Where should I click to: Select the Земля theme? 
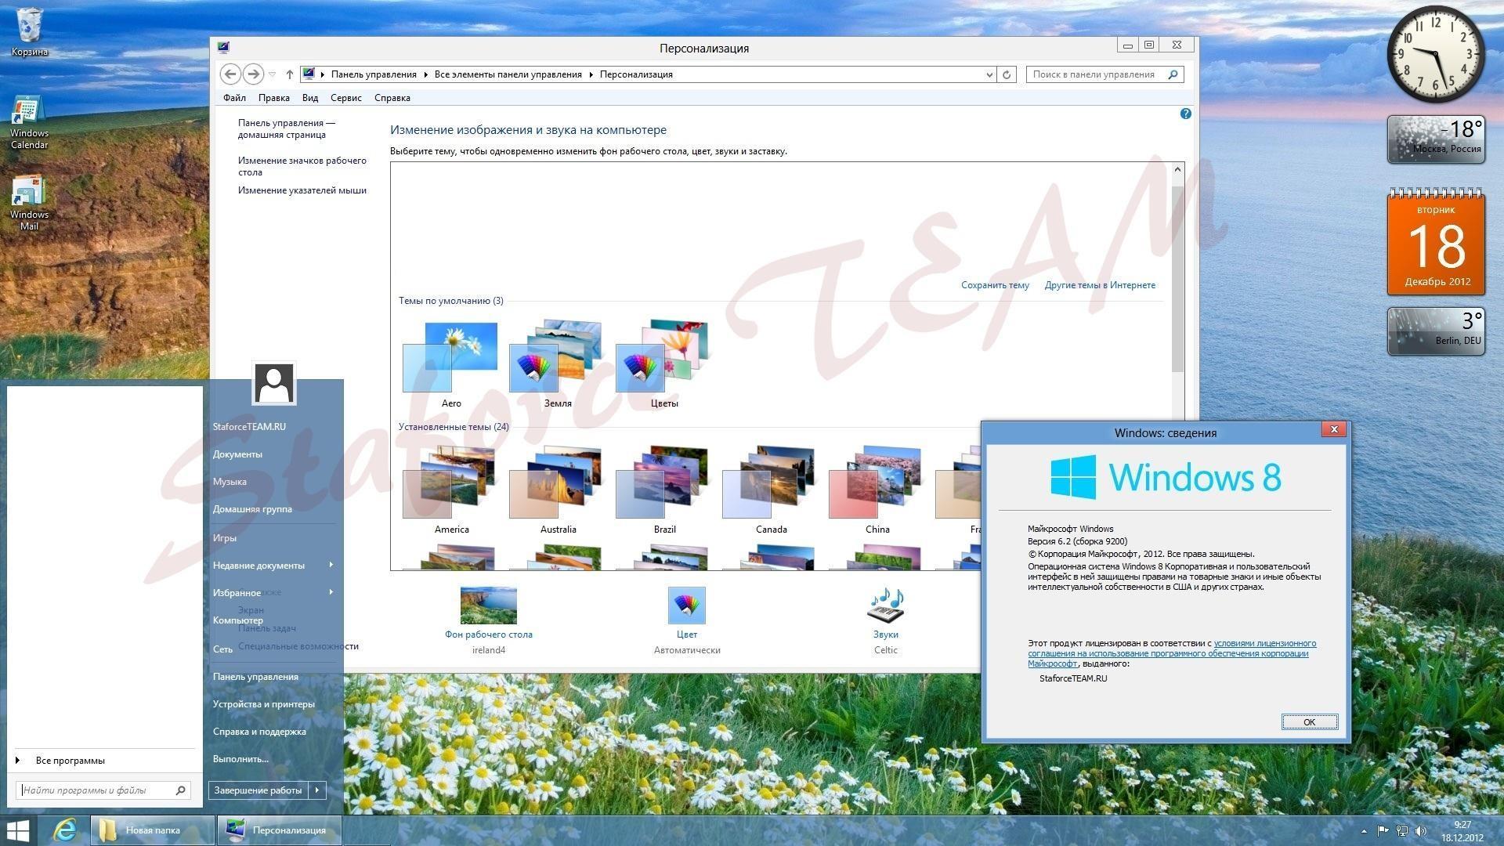coord(558,364)
